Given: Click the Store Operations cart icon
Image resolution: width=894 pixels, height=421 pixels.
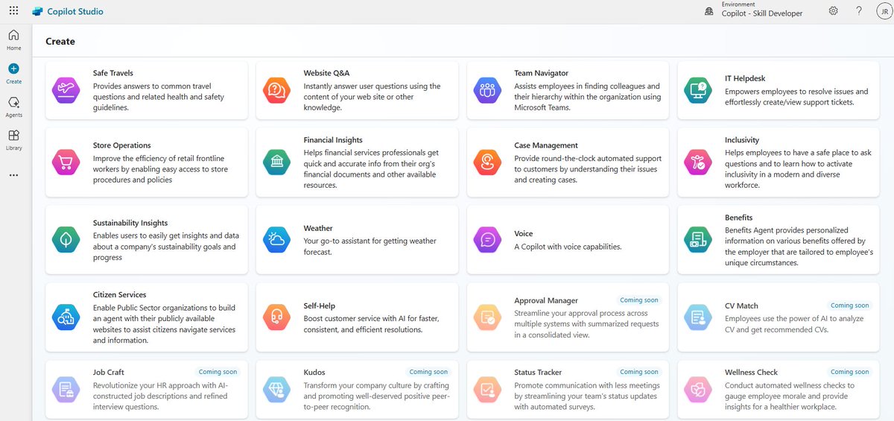Looking at the screenshot, I should click(66, 162).
